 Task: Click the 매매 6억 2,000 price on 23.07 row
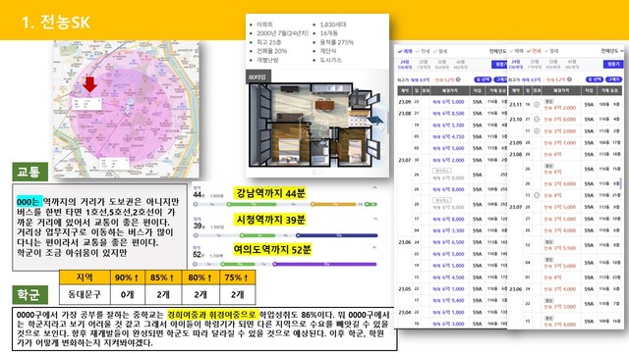448,160
